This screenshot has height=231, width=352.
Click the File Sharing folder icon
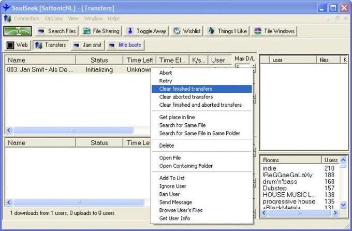click(x=86, y=31)
